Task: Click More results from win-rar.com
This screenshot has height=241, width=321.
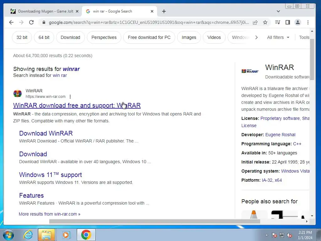Action: pos(50,214)
